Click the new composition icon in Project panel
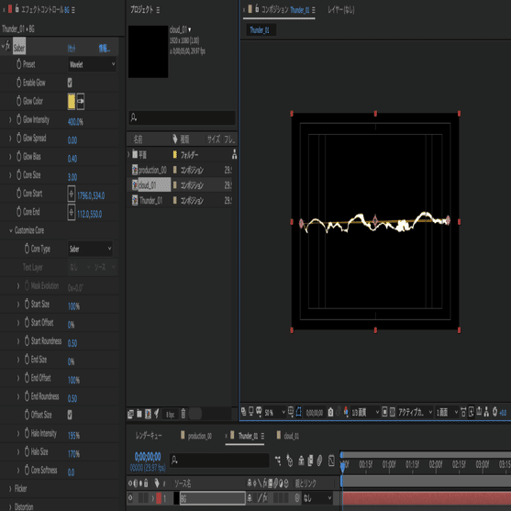Image resolution: width=511 pixels, height=511 pixels. coord(148,414)
